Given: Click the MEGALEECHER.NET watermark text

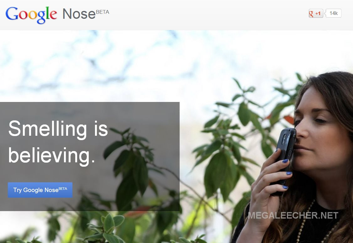Looking at the screenshot, I should click(x=293, y=215).
